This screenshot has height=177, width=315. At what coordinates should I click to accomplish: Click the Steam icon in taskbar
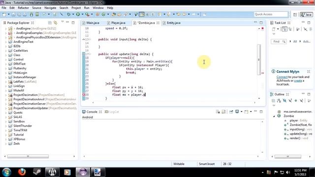(37, 172)
